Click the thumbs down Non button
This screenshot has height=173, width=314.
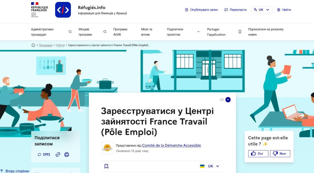pos(280,154)
